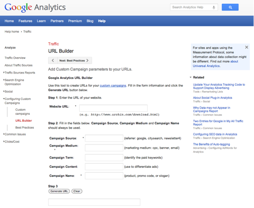254x208 pixels.
Task: Click the Clear button
Action: [x=77, y=191]
